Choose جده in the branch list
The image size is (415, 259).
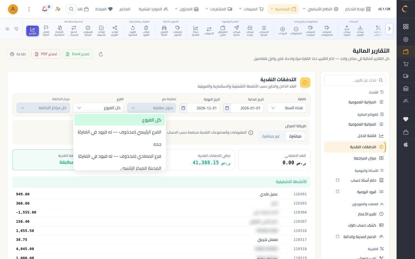120,144
